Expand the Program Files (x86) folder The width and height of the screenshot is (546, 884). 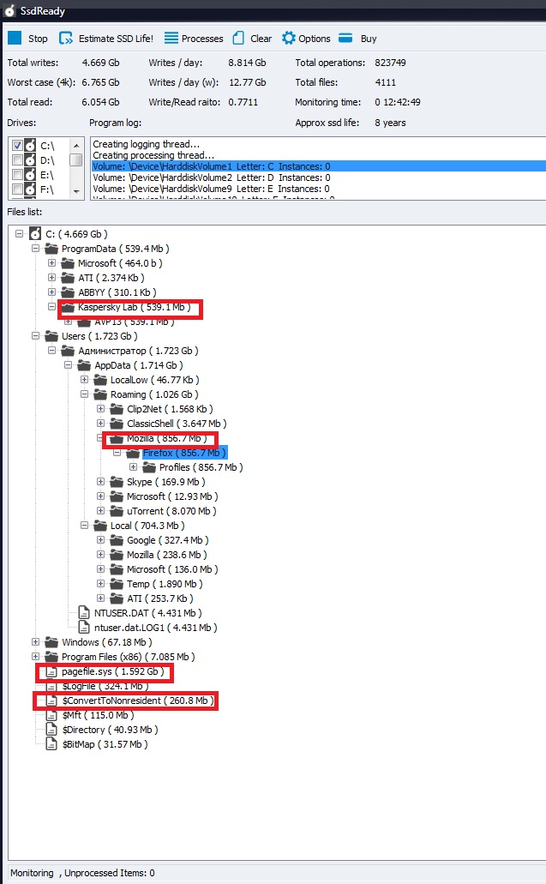(35, 657)
